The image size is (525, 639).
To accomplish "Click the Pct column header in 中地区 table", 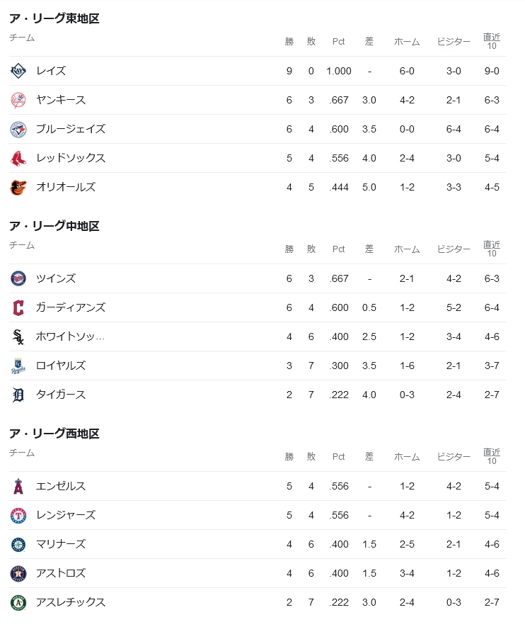I will (x=338, y=249).
